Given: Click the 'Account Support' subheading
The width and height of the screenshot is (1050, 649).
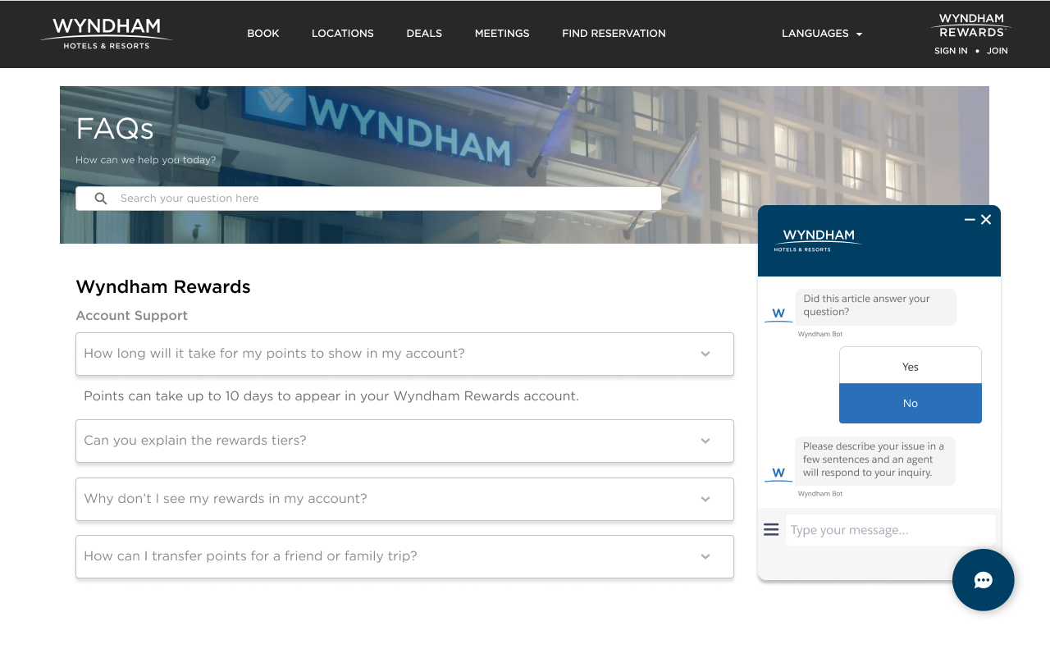Looking at the screenshot, I should [132, 316].
